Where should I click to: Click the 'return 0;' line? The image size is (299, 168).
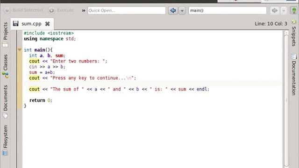[41, 100]
